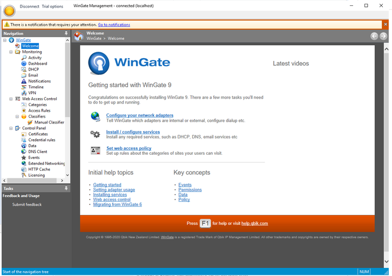Open the Dashboard icon in the navigation tree
The width and height of the screenshot is (392, 276).
[x=24, y=64]
